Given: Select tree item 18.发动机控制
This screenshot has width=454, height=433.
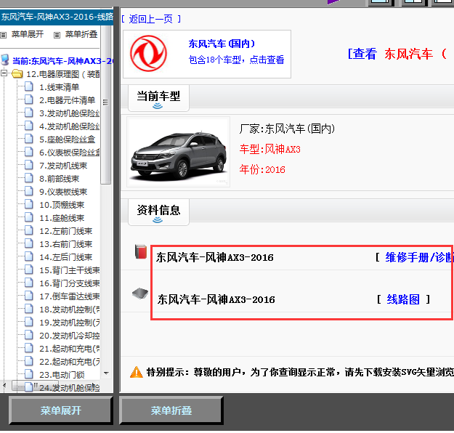Looking at the screenshot, I should pos(70,309).
